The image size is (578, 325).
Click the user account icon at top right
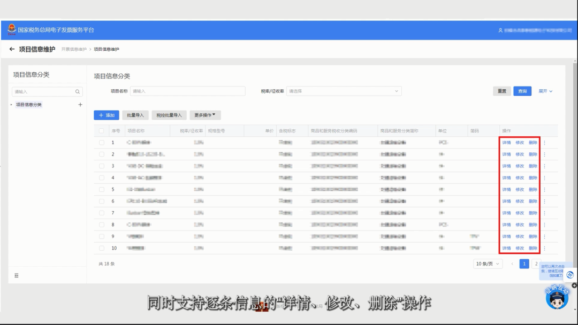click(x=500, y=30)
